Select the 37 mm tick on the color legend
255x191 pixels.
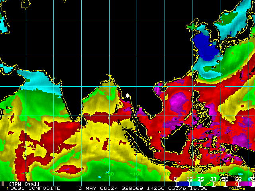(x=214, y=184)
